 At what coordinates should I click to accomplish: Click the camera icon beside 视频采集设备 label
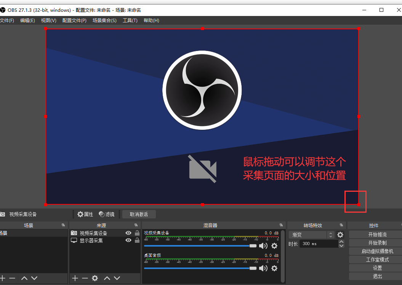(x=2, y=214)
